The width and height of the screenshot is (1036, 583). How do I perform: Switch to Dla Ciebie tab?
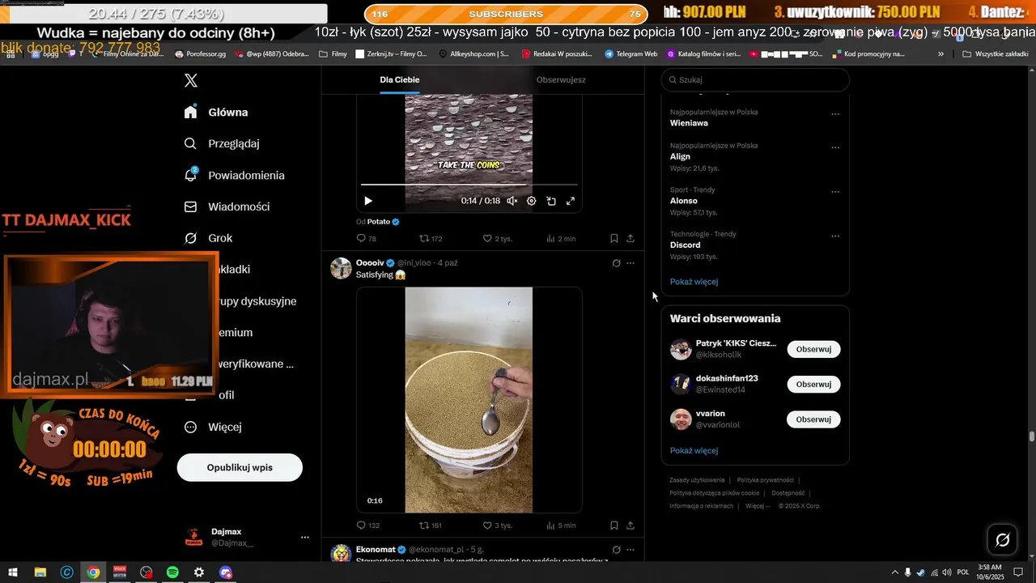(x=400, y=80)
